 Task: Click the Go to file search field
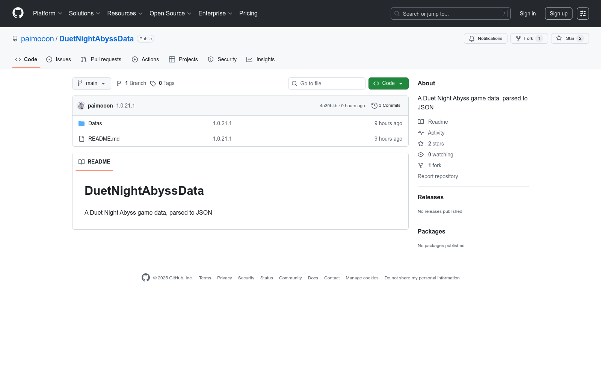coord(327,83)
